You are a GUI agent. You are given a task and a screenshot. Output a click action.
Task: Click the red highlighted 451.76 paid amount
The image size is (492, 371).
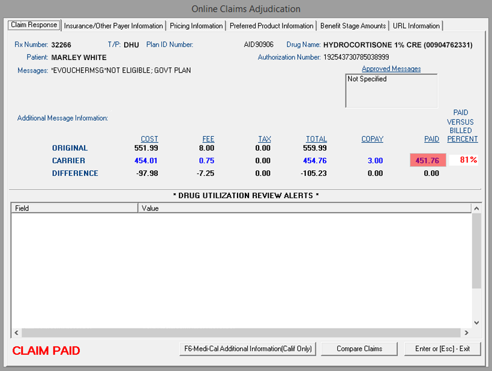(x=427, y=160)
